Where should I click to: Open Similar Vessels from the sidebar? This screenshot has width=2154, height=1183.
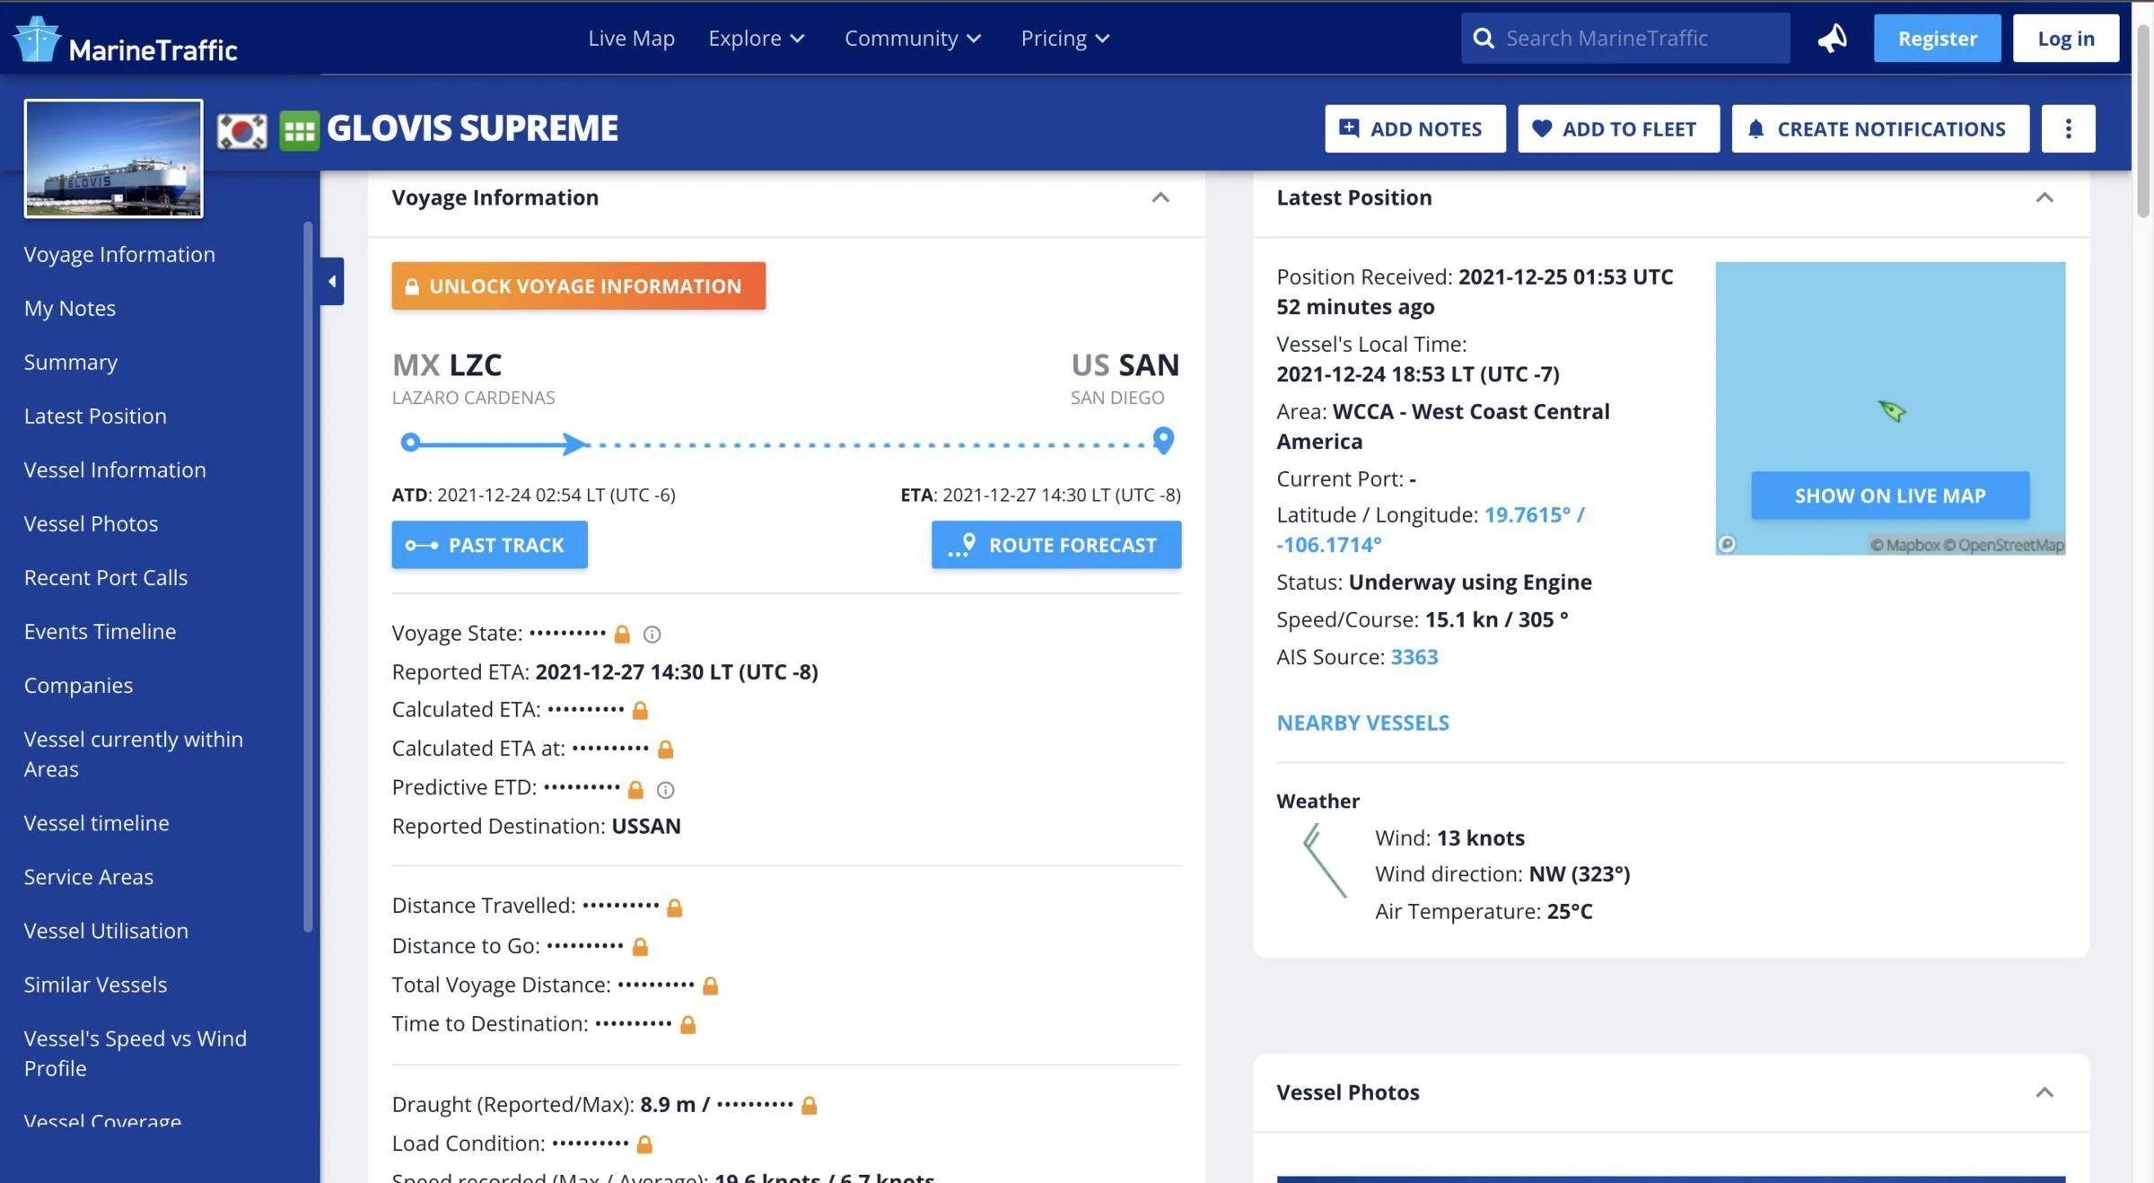[95, 985]
